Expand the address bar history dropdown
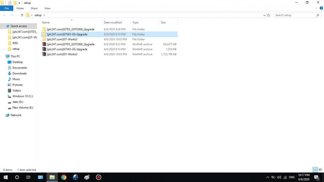Screen dimensions: 324x182 pos(264,15)
